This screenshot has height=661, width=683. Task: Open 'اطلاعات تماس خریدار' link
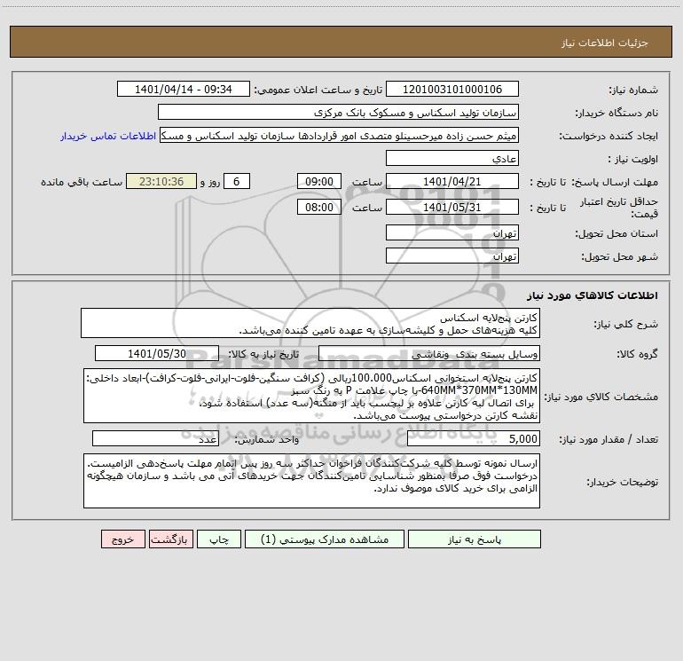pyautogui.click(x=108, y=136)
